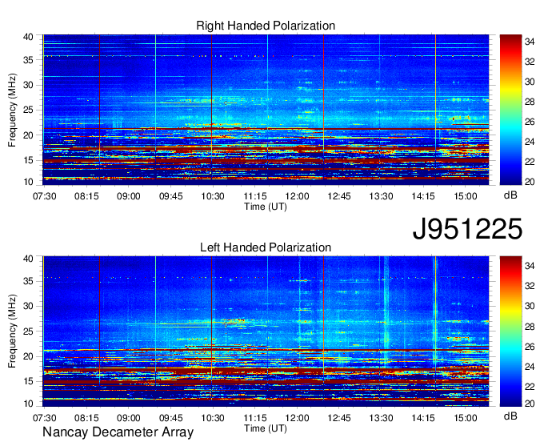
Task: Click the "20" value on the lower color bar
Action: point(530,403)
